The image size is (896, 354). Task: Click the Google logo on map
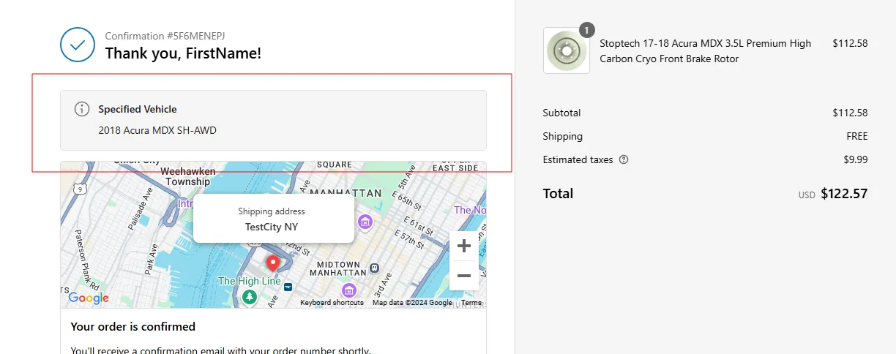point(89,298)
